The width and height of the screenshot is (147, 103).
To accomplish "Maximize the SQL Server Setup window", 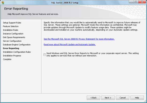I will click(x=136, y=2).
